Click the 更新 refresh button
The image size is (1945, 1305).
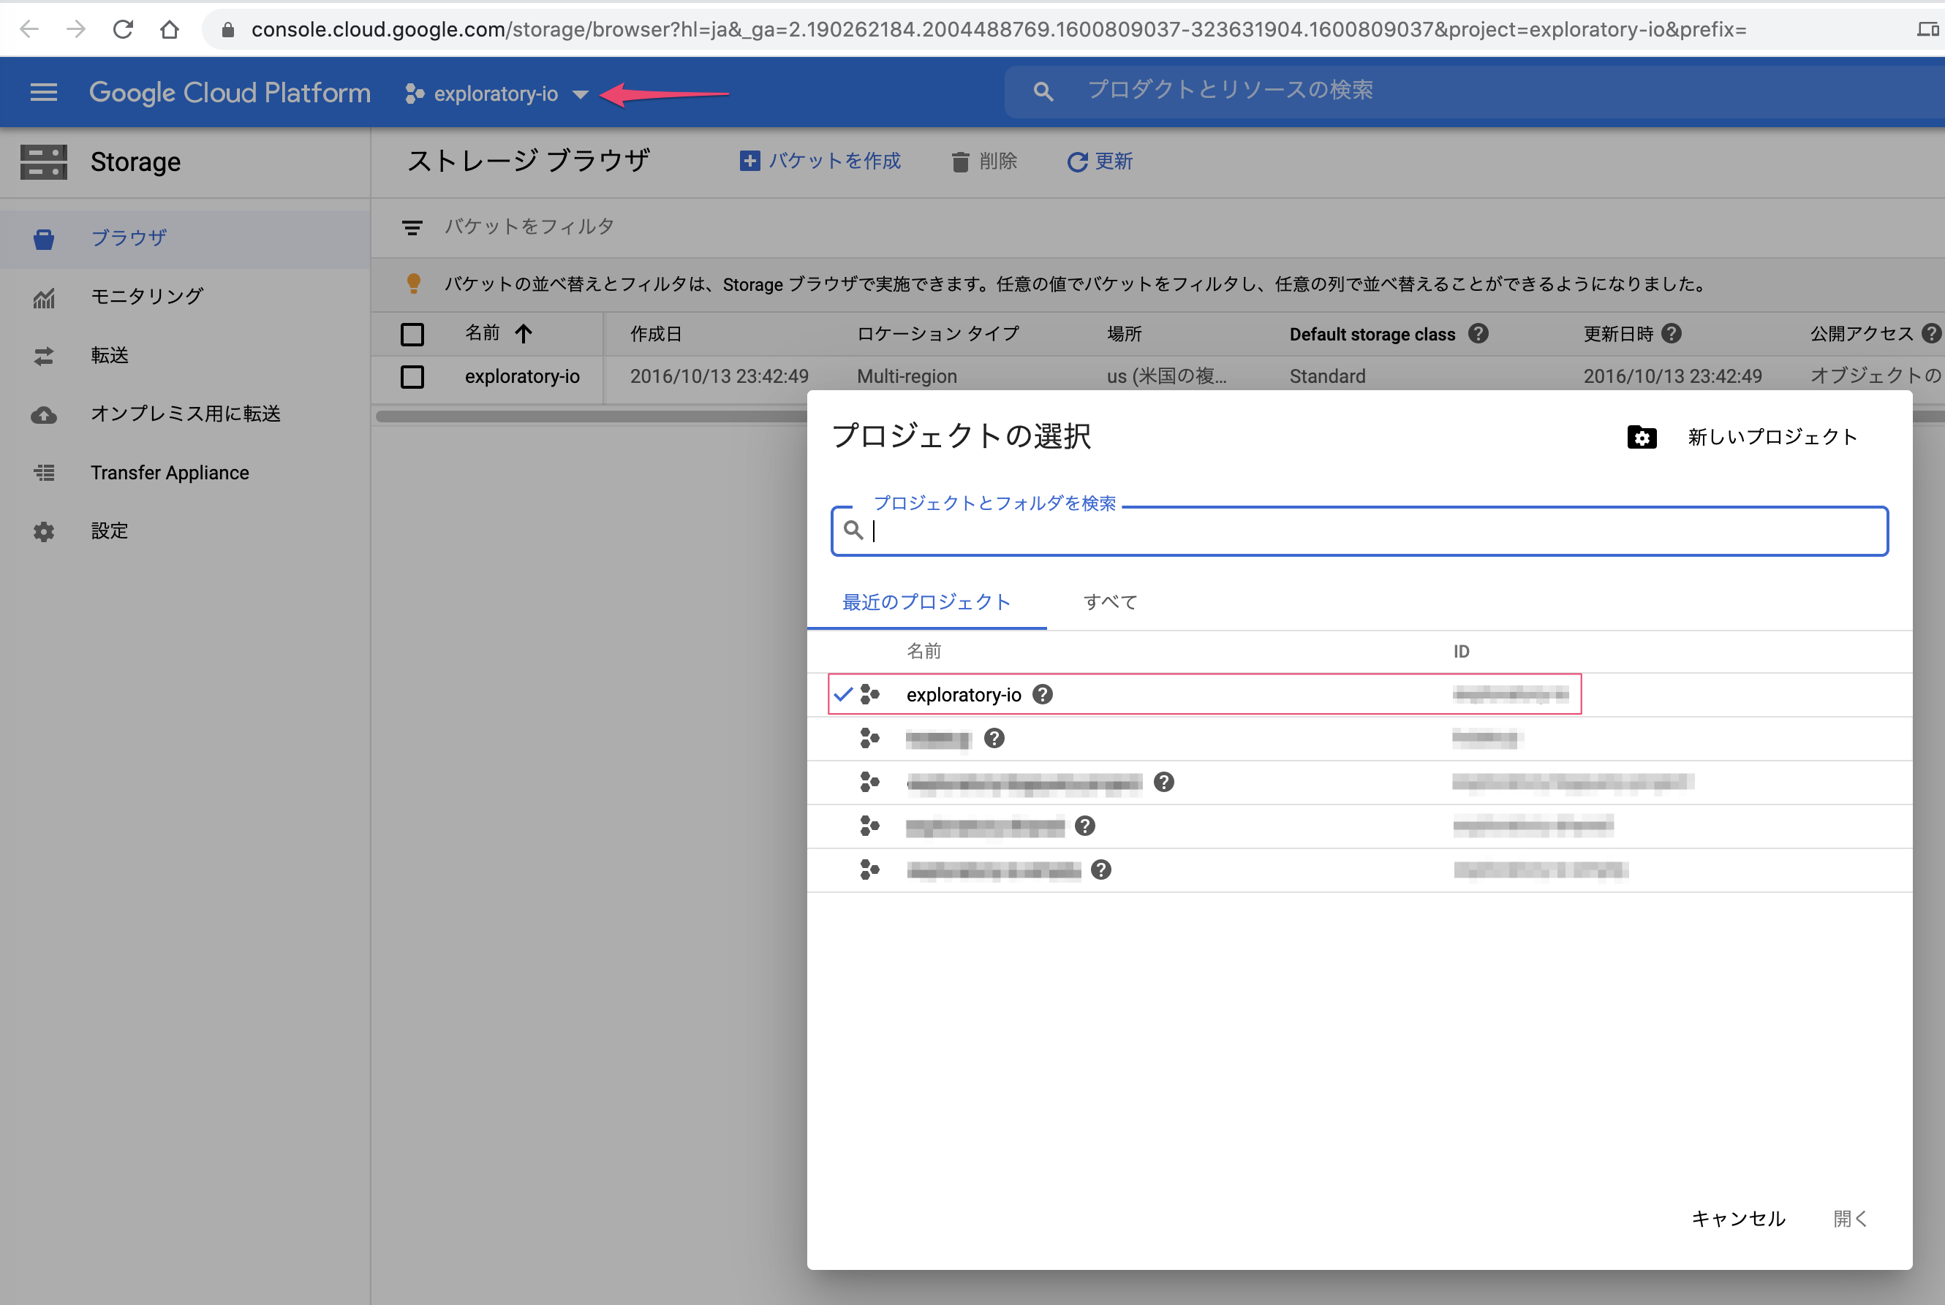point(1100,161)
